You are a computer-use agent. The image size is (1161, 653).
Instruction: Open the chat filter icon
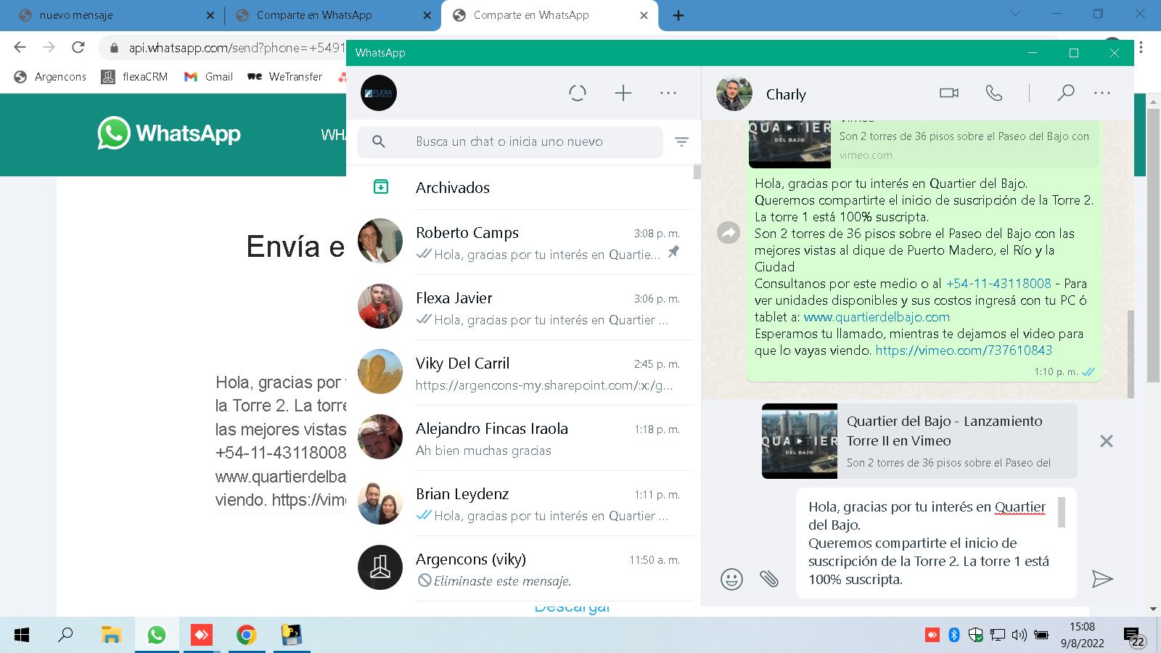click(681, 141)
